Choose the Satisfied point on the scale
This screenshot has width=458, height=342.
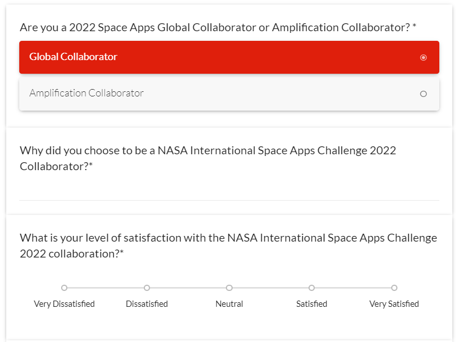click(311, 288)
